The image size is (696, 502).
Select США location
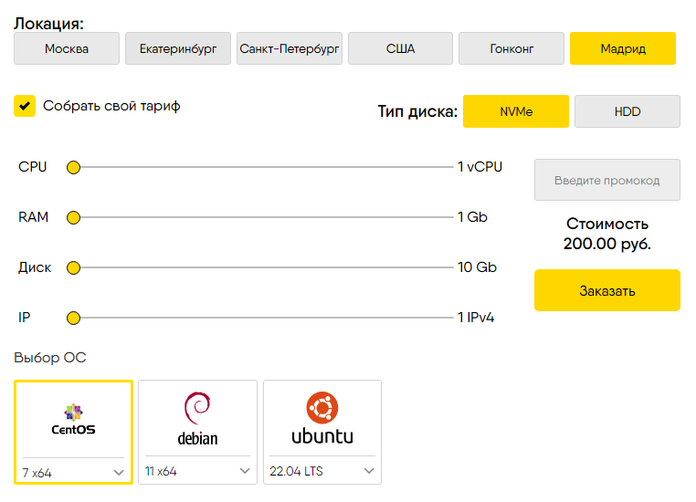pos(400,48)
